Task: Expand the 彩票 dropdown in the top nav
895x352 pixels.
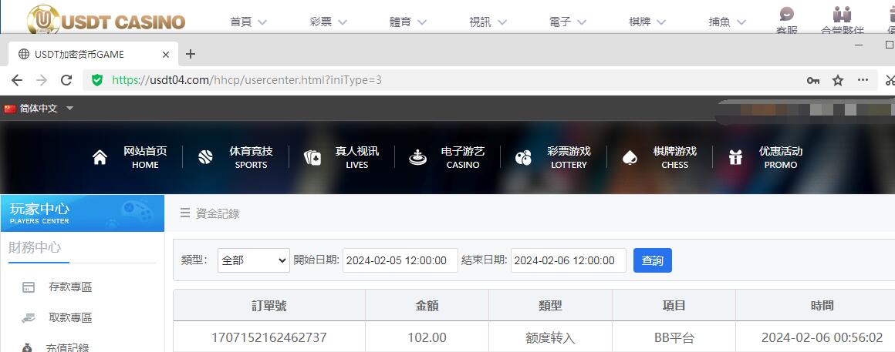Action: pos(328,22)
